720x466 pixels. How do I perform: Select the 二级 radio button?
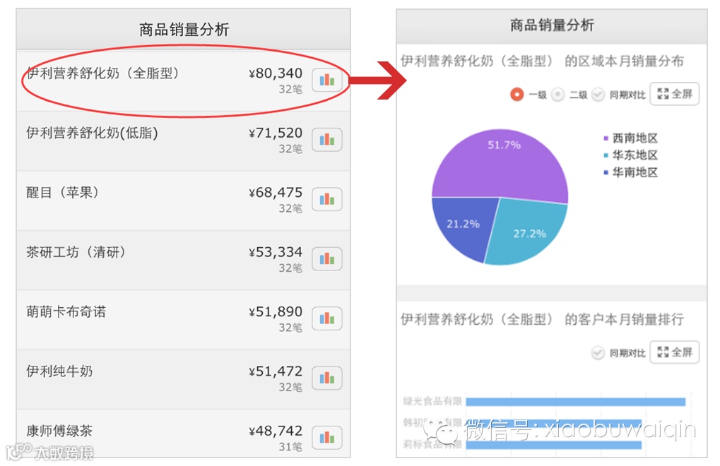pos(557,95)
